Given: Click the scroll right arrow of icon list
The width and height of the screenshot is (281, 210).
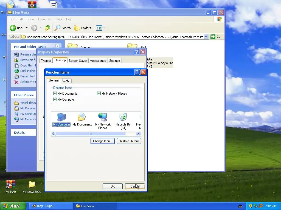Looking at the screenshot, I should pos(138,133).
